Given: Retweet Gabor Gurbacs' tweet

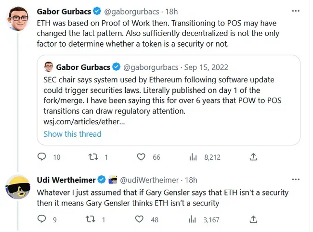Looking at the screenshot, I should click(92, 157).
